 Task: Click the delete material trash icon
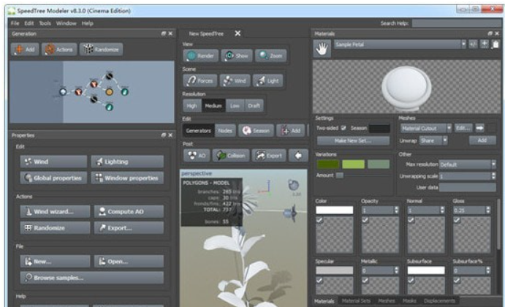495,44
